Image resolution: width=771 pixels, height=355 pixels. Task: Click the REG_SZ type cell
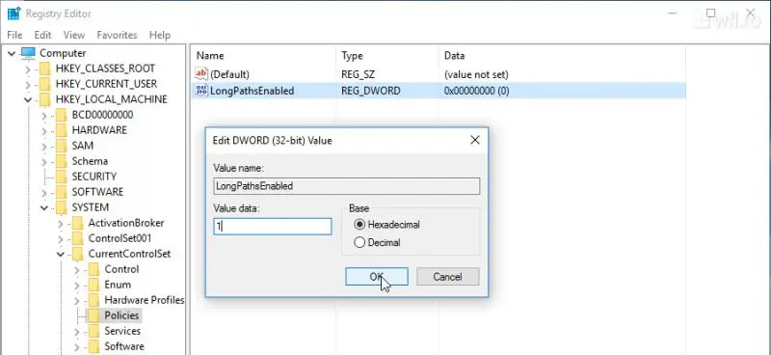click(357, 75)
